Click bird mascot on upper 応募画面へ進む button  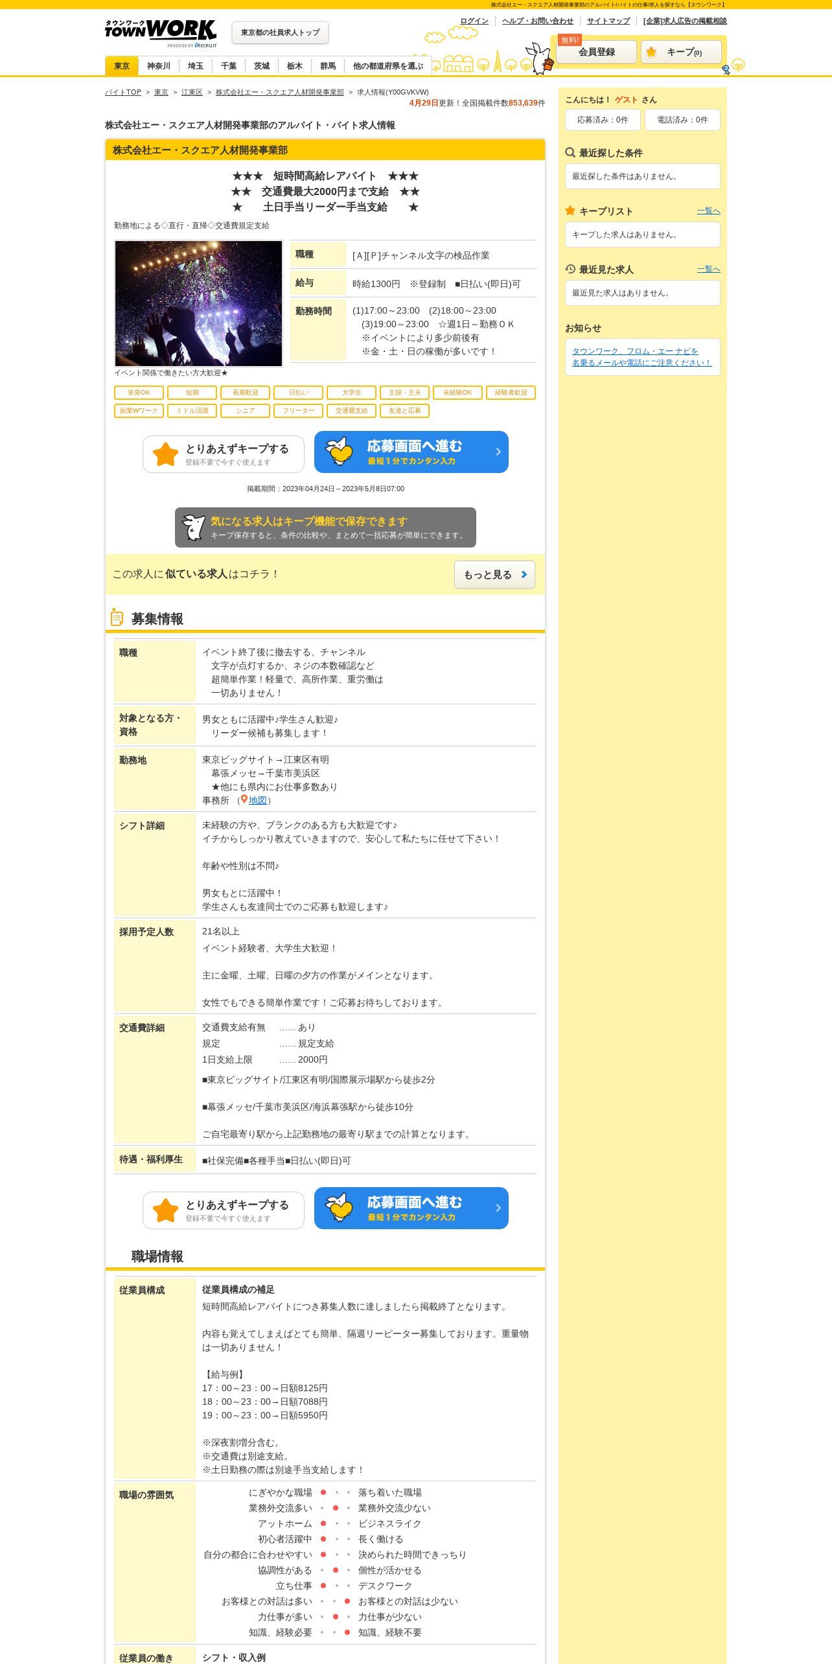pos(339,451)
